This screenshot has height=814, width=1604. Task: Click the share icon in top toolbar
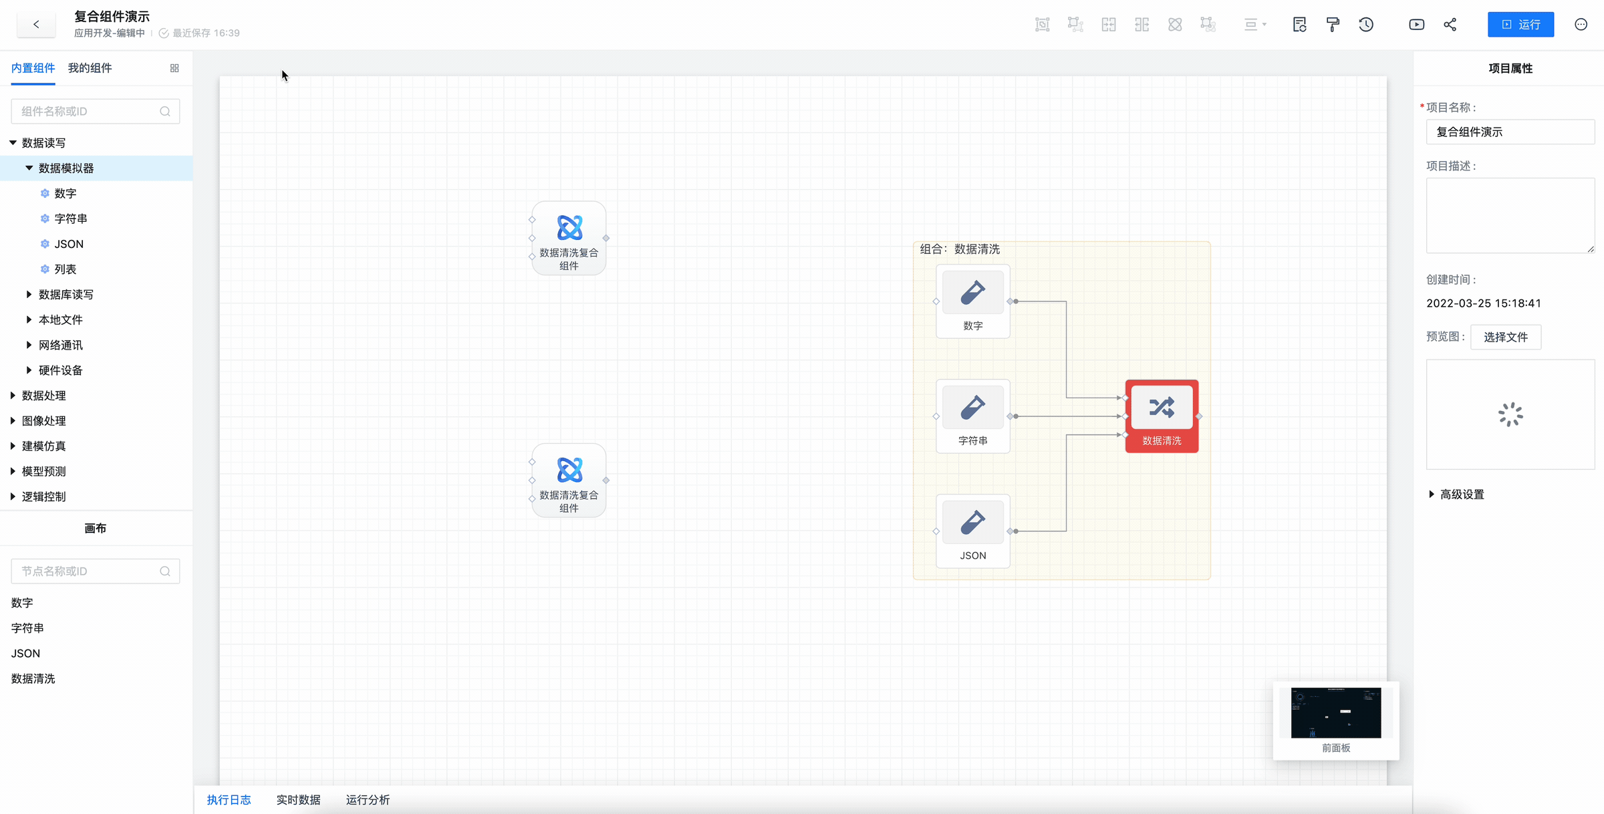click(x=1450, y=25)
